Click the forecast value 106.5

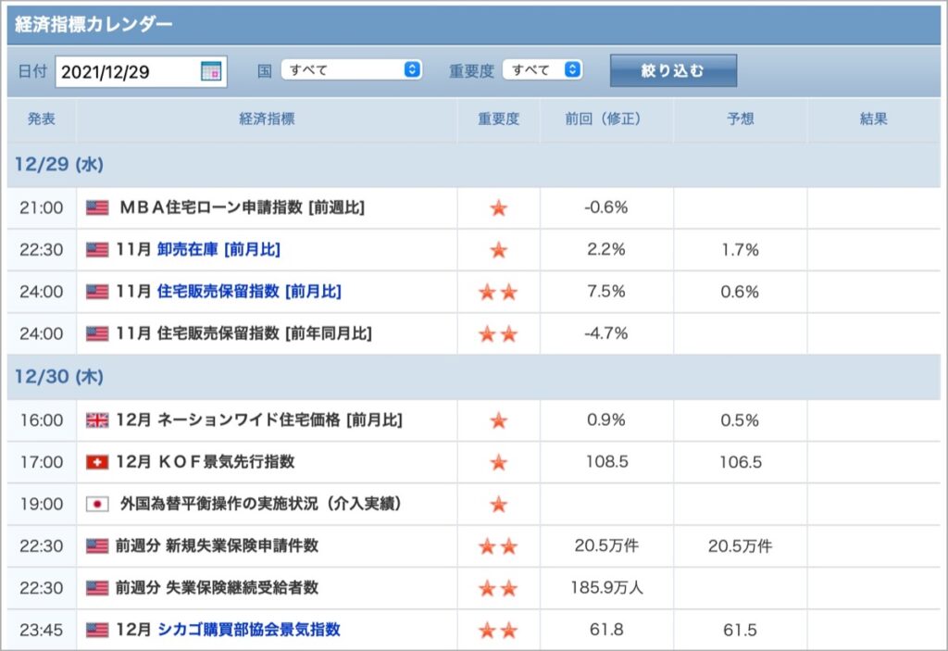pos(740,463)
